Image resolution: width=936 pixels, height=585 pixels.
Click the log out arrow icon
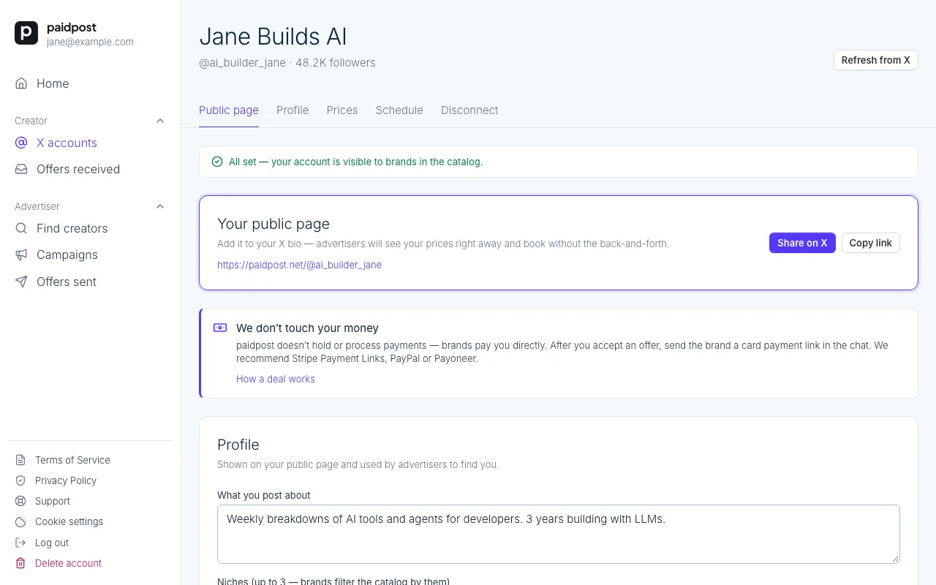[x=20, y=543]
